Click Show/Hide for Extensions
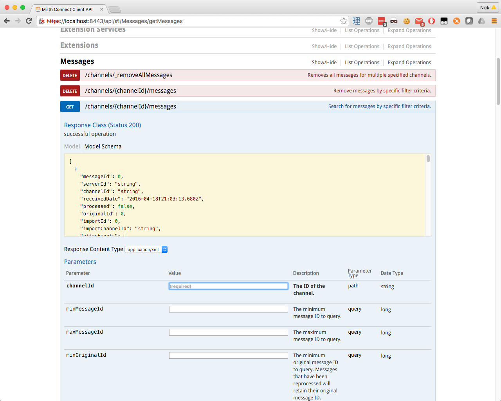 [324, 46]
